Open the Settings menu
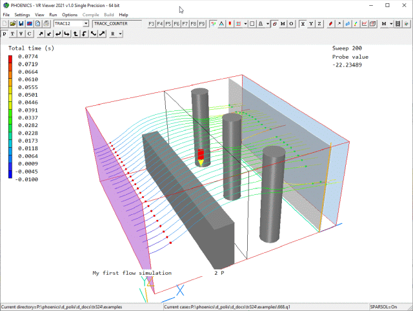The height and width of the screenshot is (311, 413). (x=22, y=14)
